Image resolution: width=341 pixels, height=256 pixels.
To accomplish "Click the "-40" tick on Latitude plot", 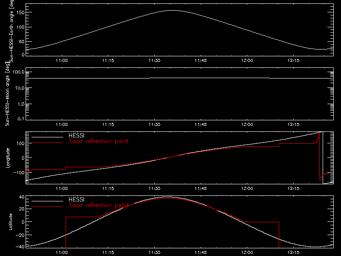I will [20, 247].
